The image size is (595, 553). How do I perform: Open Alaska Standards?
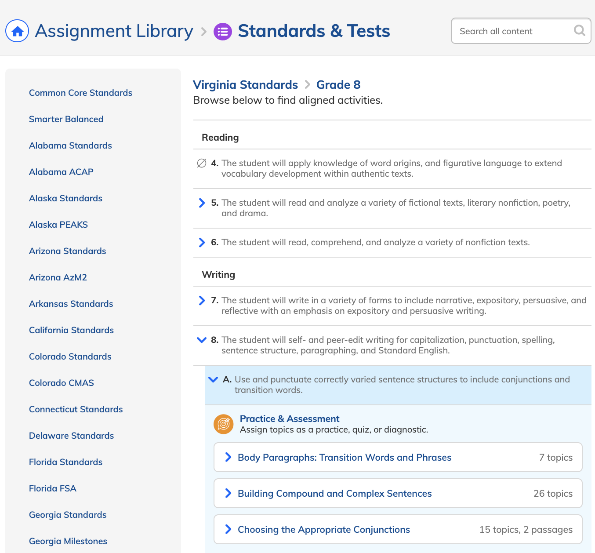point(65,198)
